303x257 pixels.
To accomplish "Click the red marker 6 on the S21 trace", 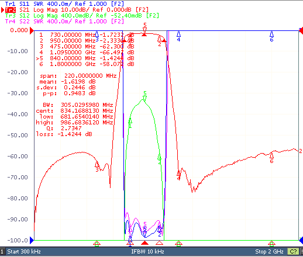I will tap(271, 158).
